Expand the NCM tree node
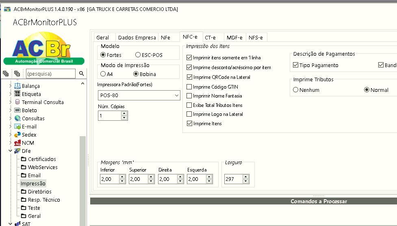Viewport: 397px width, 226px height. pos(10,143)
